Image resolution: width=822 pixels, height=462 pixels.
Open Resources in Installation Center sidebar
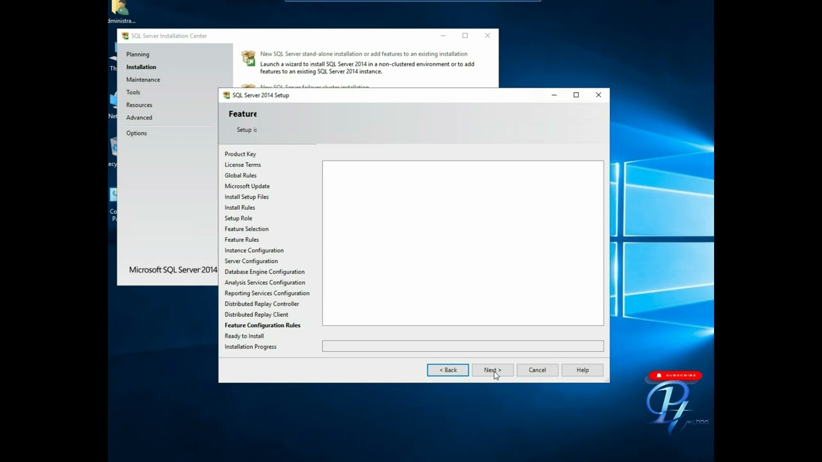[139, 105]
